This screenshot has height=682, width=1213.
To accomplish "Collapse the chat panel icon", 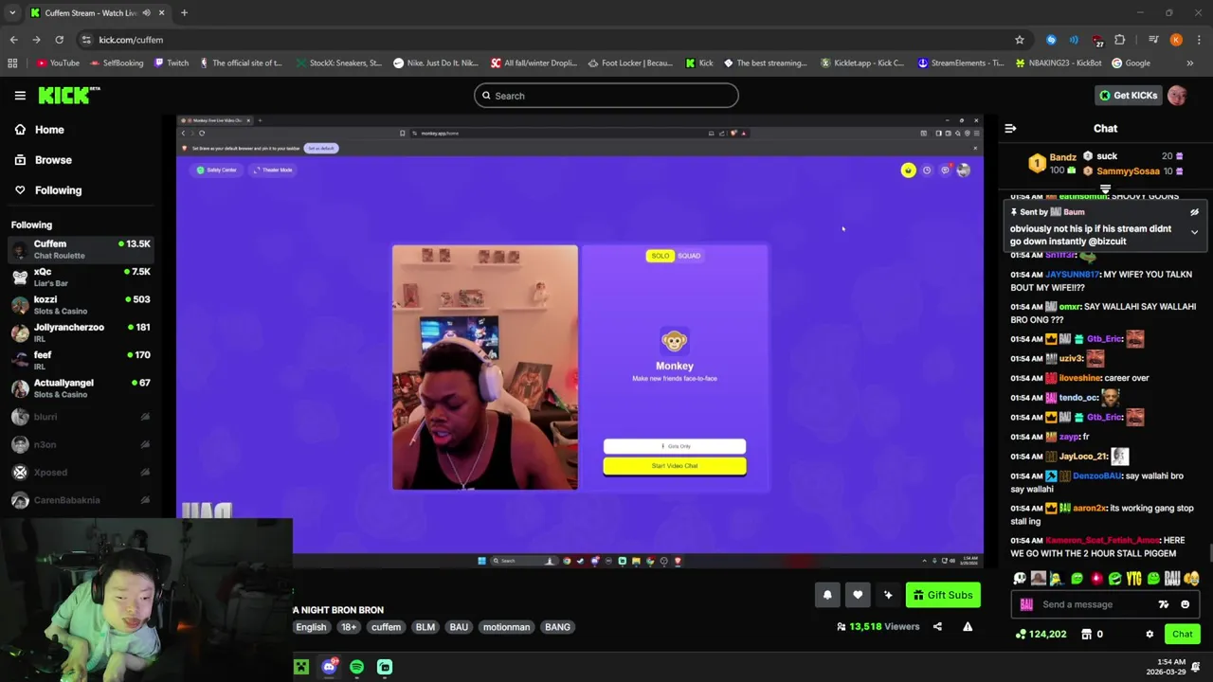I will [x=1010, y=128].
